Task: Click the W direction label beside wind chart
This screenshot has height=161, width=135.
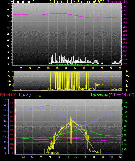Action: tap(127, 76)
